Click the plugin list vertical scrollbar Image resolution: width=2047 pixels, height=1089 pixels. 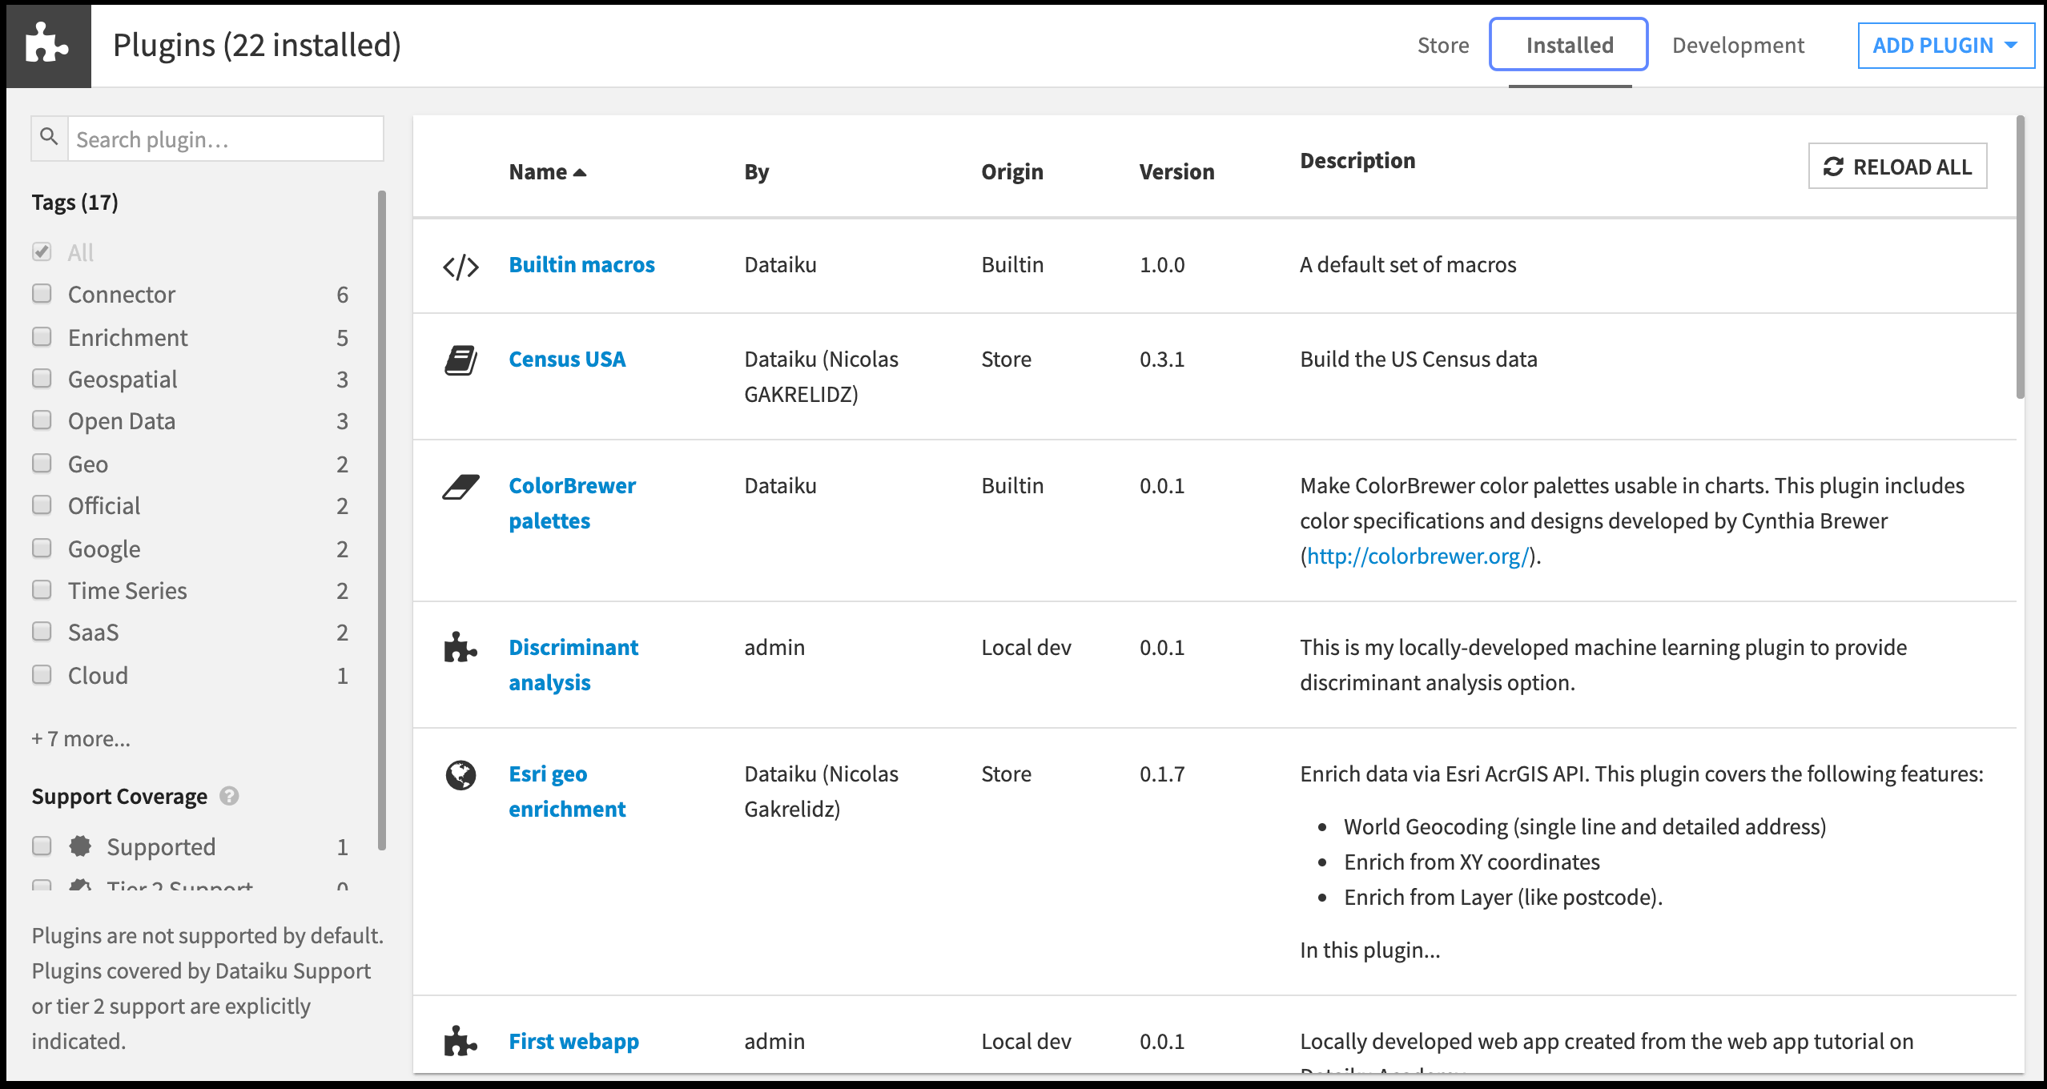pos(2021,256)
